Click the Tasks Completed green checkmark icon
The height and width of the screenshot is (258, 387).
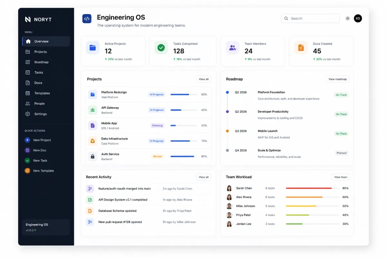[x=161, y=48]
